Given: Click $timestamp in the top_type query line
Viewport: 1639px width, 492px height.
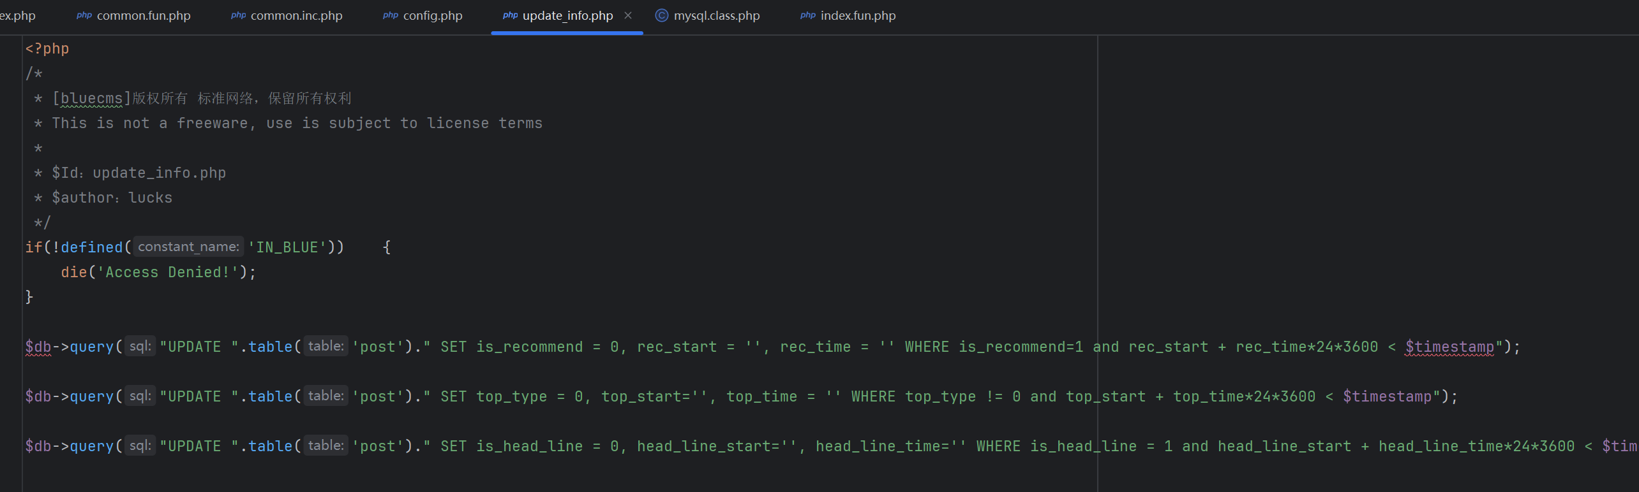Looking at the screenshot, I should [1387, 396].
